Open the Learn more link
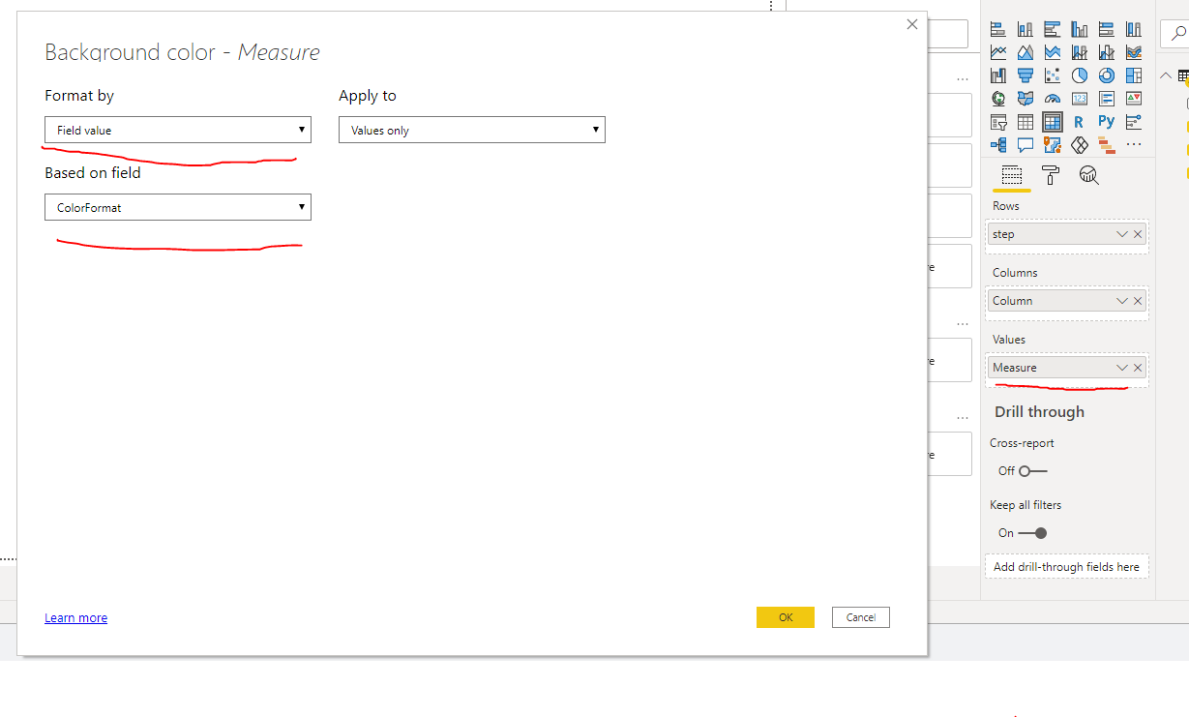Viewport: 1189px width, 717px height. (x=75, y=618)
